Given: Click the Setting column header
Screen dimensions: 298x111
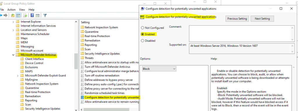Looking at the screenshot, I should click(x=85, y=22).
